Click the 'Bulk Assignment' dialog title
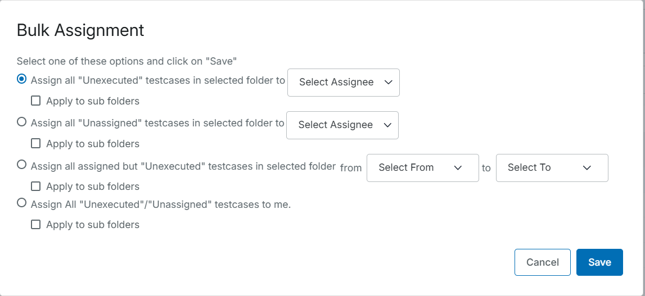The image size is (645, 296). (80, 30)
